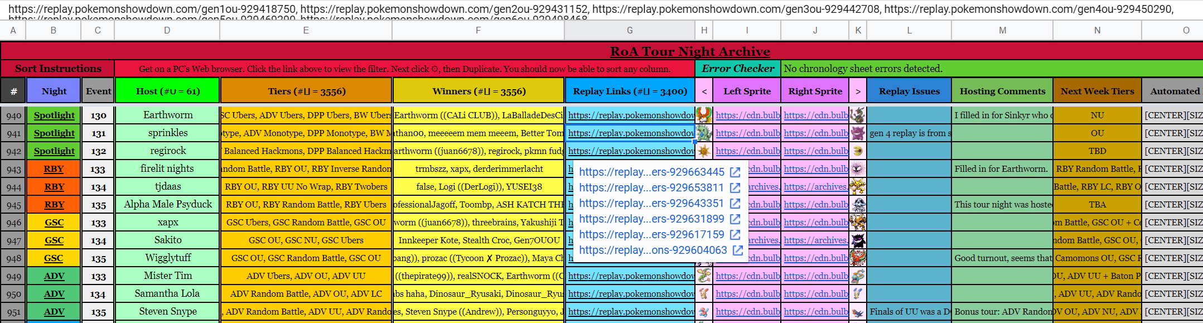Follow Spotlight link in row 940

pos(54,115)
